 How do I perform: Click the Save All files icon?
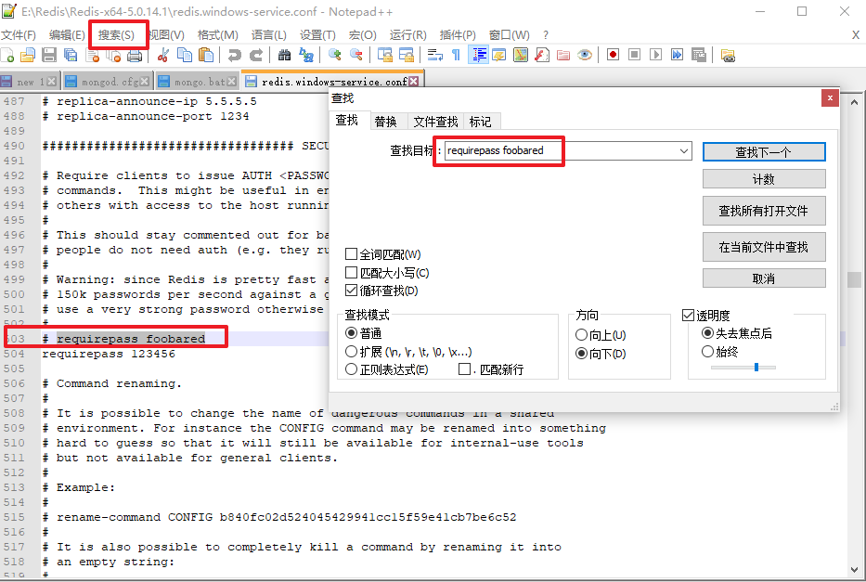(69, 56)
